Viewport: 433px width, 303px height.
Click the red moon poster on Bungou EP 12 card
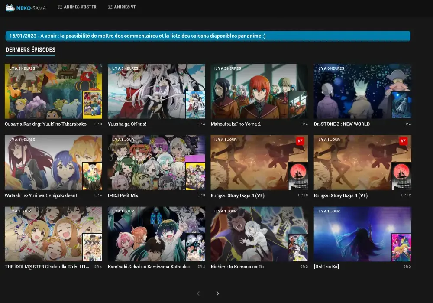click(401, 176)
